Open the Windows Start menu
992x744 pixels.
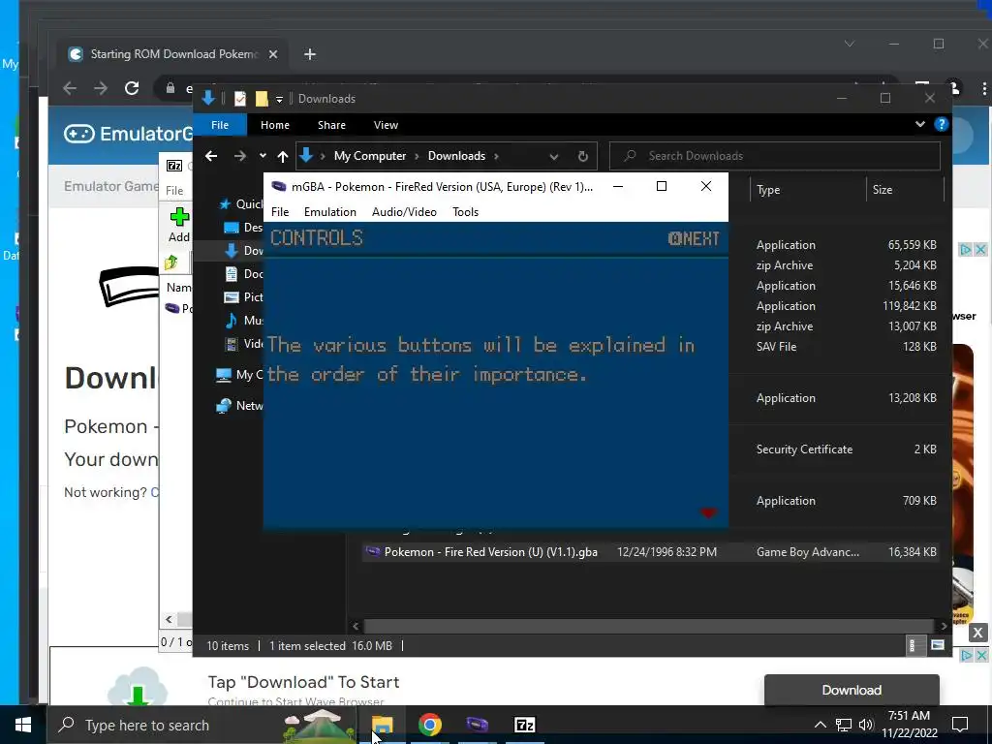pyautogui.click(x=23, y=725)
